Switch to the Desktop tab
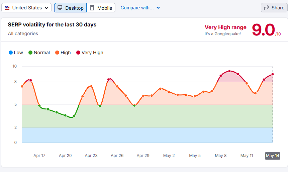The height and width of the screenshot is (172, 288). click(70, 8)
